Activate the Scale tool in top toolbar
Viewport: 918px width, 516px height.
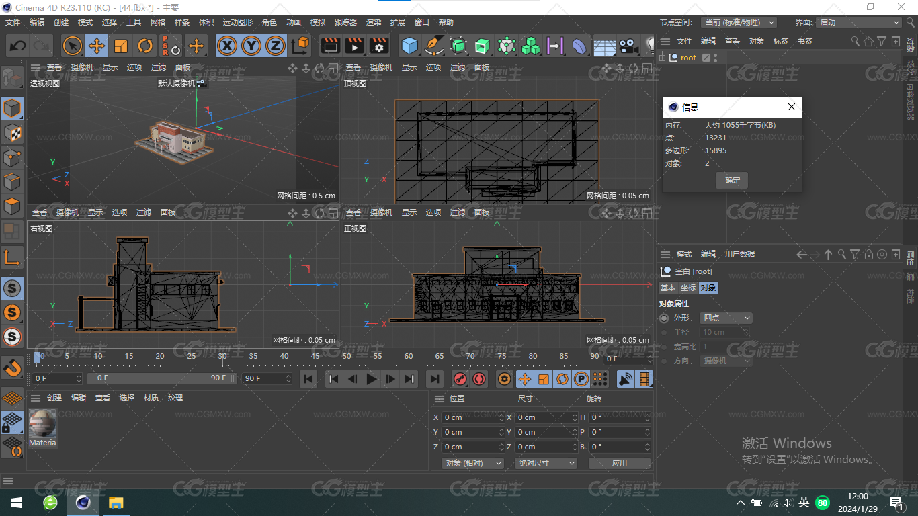coord(121,46)
